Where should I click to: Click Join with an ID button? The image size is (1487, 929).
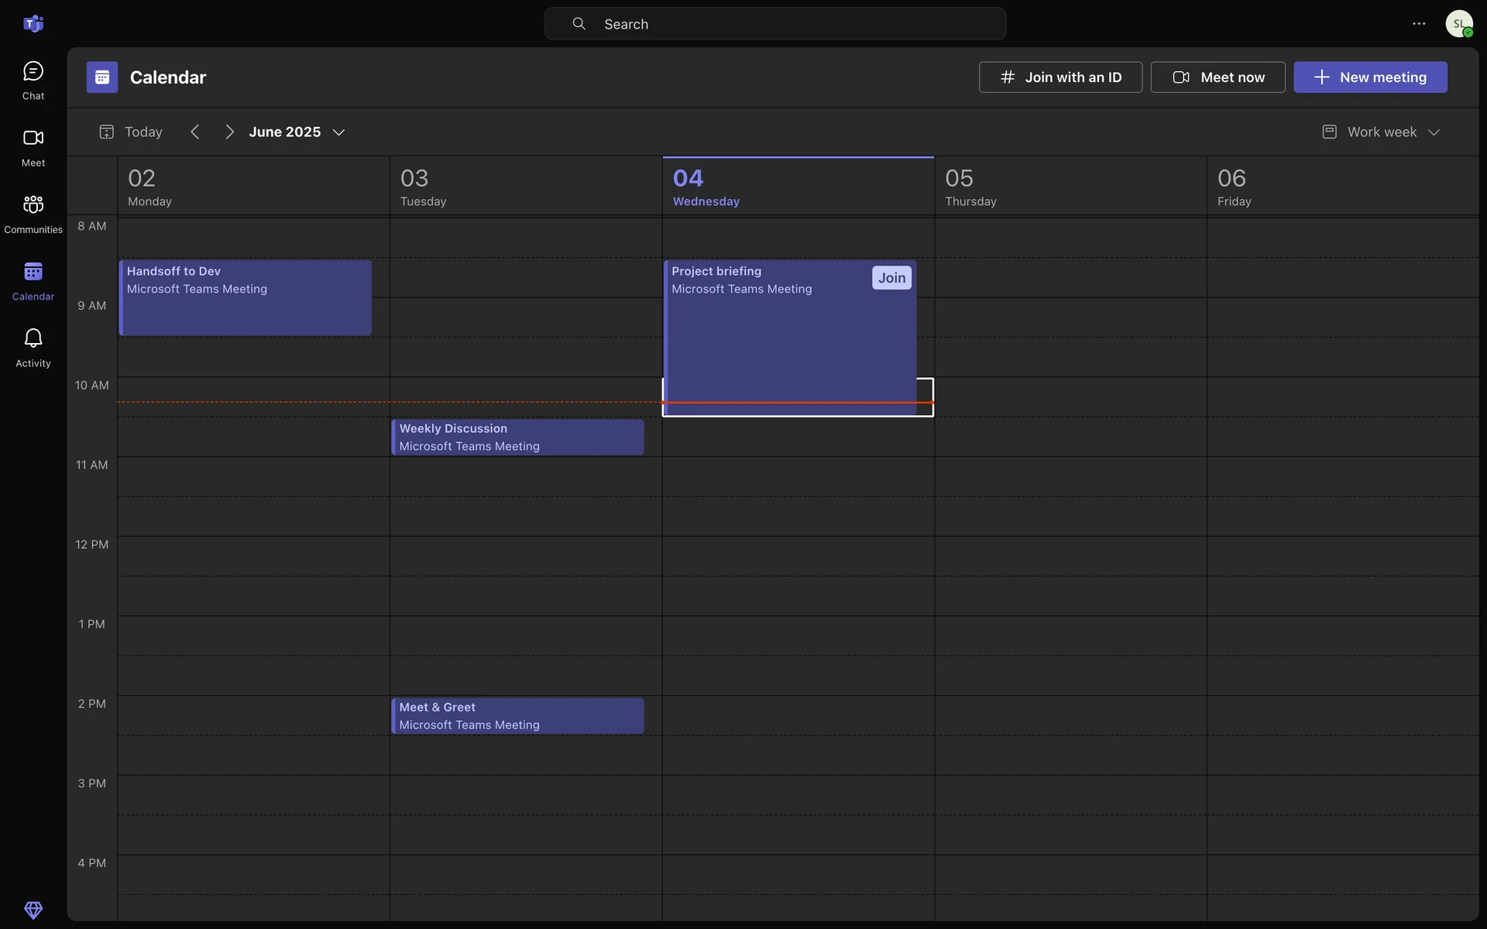(1059, 77)
